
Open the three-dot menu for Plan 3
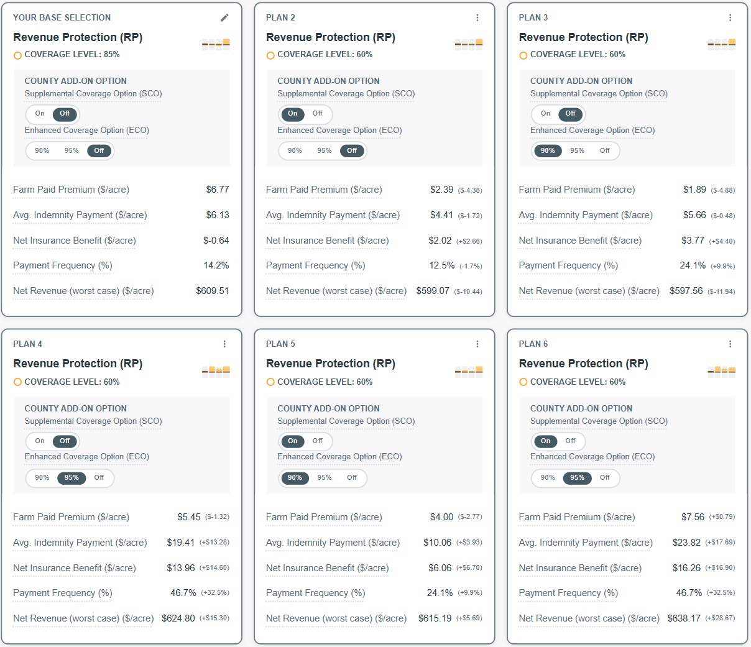730,18
